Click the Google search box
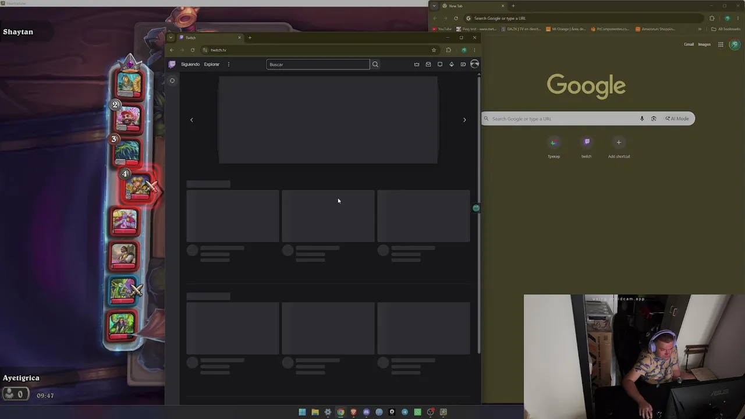Image resolution: width=745 pixels, height=419 pixels. pyautogui.click(x=588, y=119)
